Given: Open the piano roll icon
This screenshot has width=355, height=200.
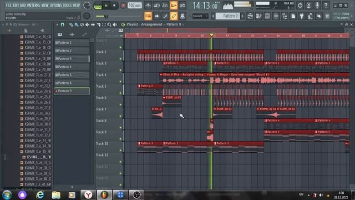Looking at the screenshot, I should click(259, 16).
